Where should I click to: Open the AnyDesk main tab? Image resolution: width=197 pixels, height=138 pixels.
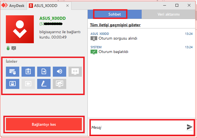tap(13, 6)
